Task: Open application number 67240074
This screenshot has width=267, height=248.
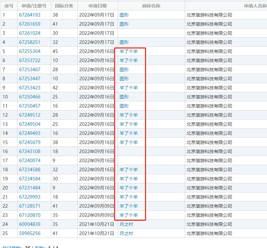Action: [30, 161]
